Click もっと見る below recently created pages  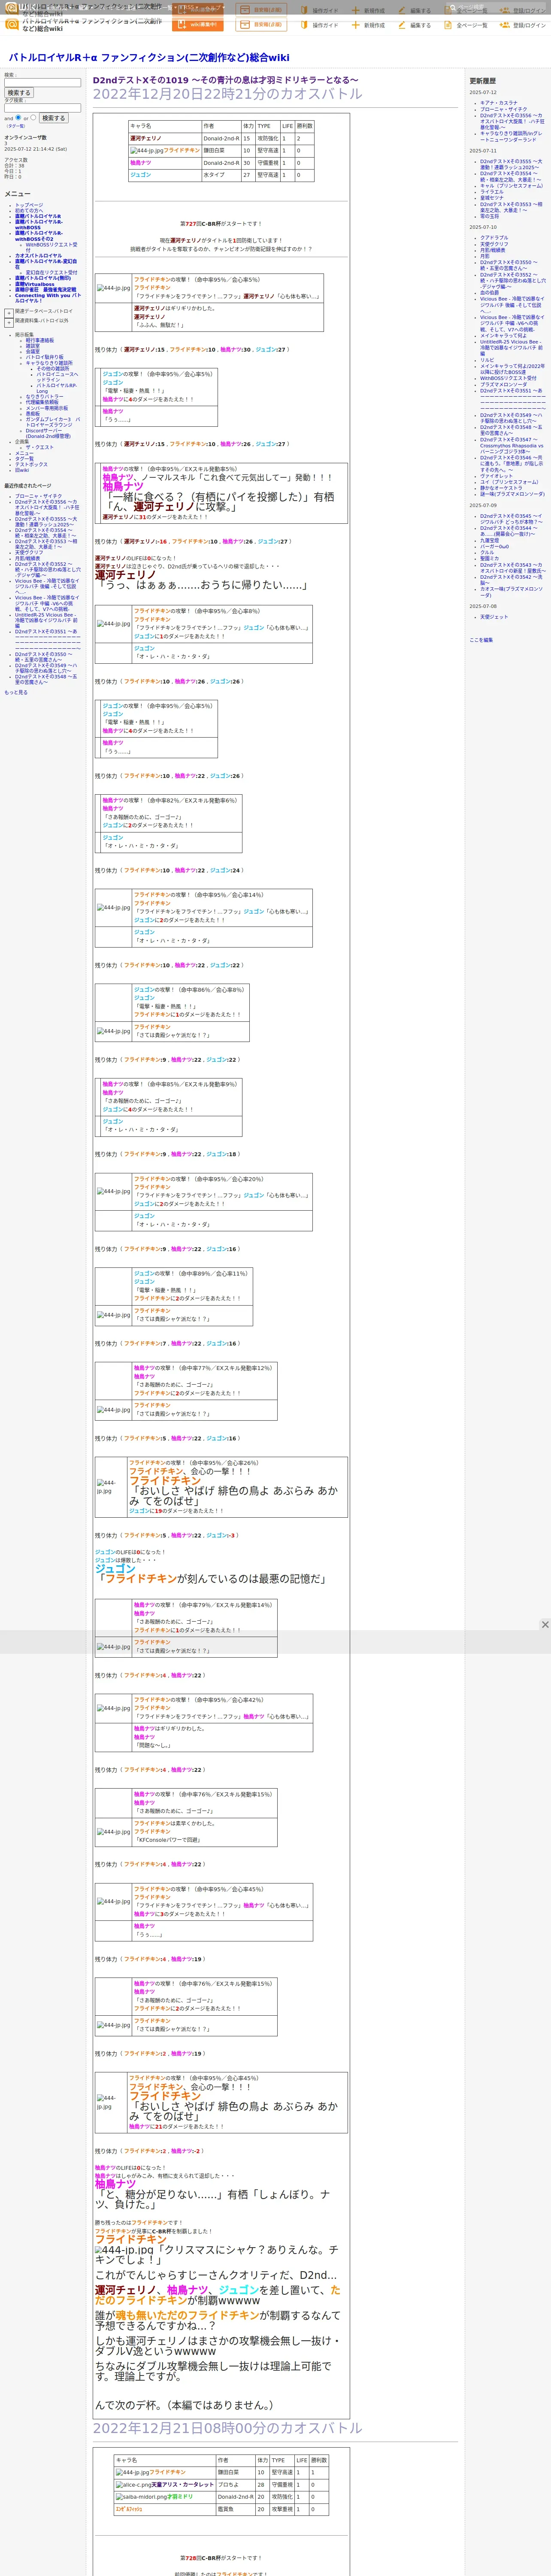16,692
